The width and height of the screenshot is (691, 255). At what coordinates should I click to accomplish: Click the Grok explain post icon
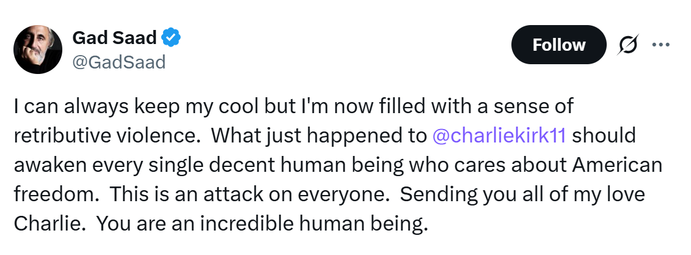point(627,45)
